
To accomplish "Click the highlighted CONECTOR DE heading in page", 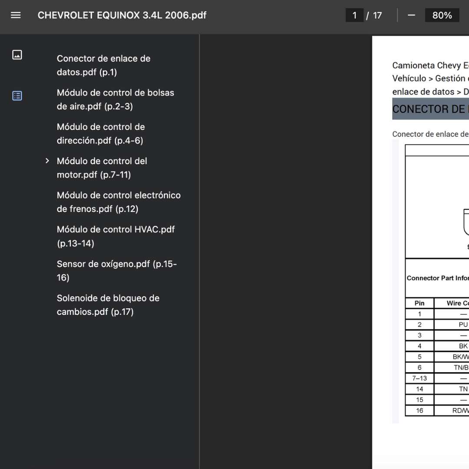I will coord(430,109).
